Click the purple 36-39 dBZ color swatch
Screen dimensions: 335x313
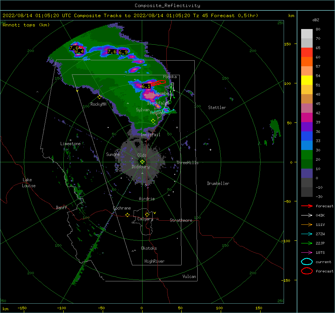pos(307,127)
